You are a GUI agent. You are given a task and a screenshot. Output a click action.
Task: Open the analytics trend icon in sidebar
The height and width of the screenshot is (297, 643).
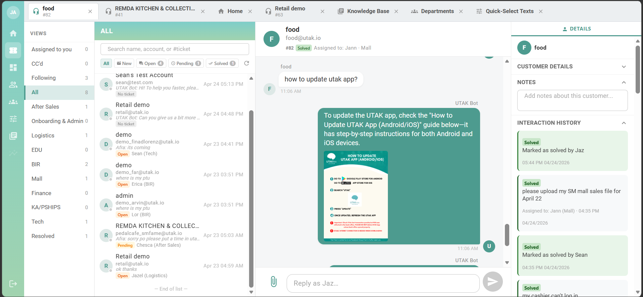click(13, 153)
